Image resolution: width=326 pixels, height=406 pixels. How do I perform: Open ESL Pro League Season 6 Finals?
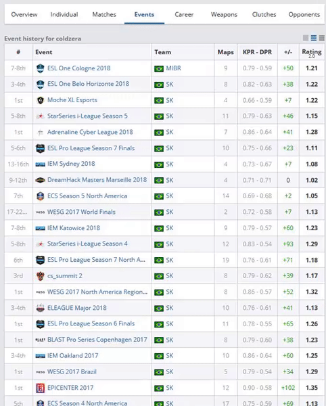91,324
